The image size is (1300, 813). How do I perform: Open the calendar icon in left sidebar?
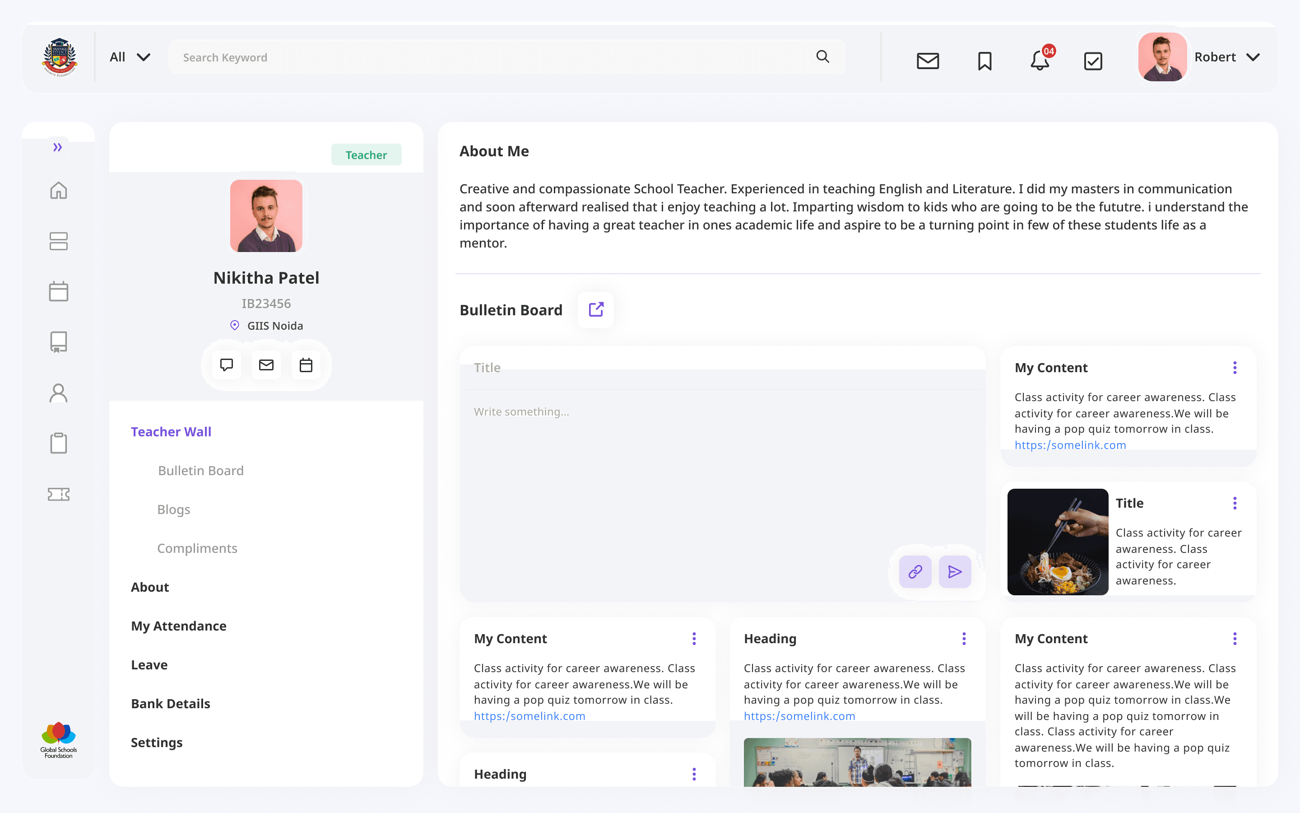click(x=59, y=291)
